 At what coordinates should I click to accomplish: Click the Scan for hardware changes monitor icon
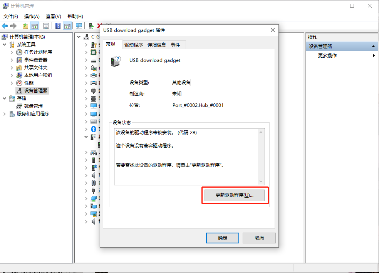(x=79, y=26)
